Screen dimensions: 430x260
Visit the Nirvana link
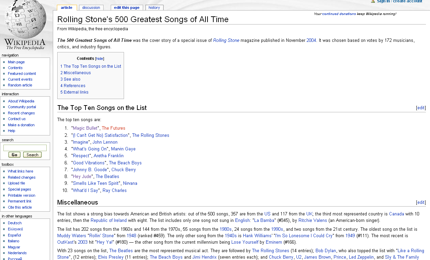click(130, 183)
